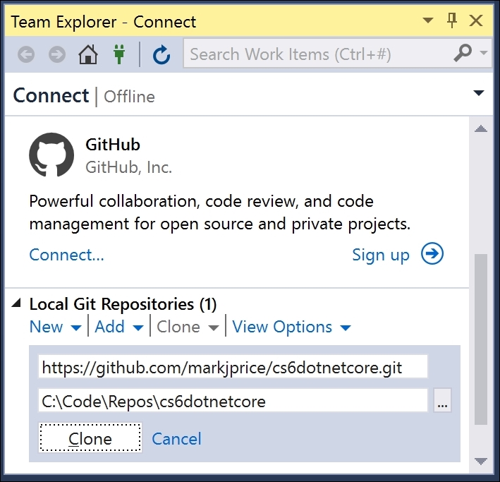Collapse Local Git Repositories section
Viewport: 500px width, 482px height.
[17, 303]
